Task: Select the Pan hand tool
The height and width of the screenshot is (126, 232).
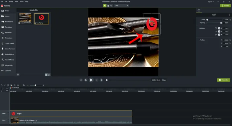Action: [108, 5]
